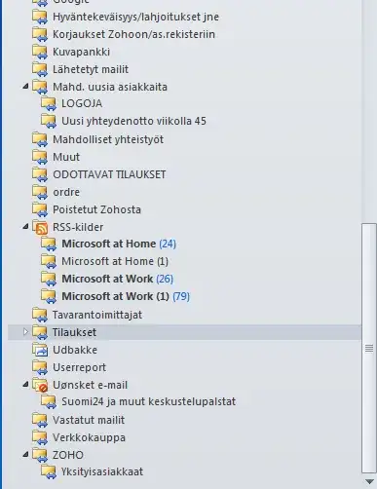The height and width of the screenshot is (489, 377).
Task: Click the Userreport folder icon
Action: coord(40,367)
